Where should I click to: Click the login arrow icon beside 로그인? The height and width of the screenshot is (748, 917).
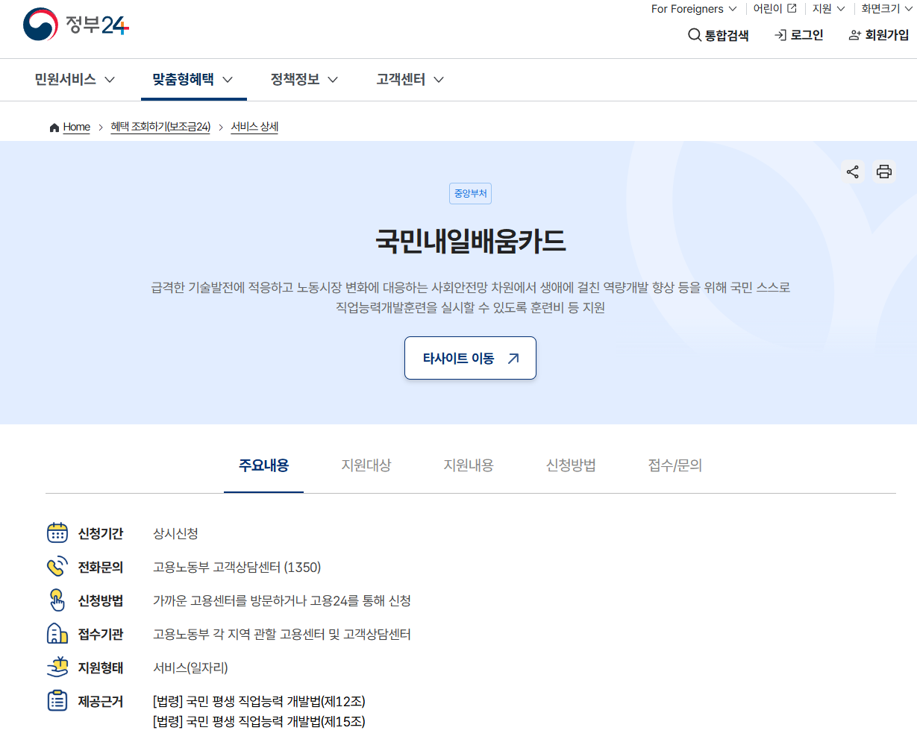(780, 35)
